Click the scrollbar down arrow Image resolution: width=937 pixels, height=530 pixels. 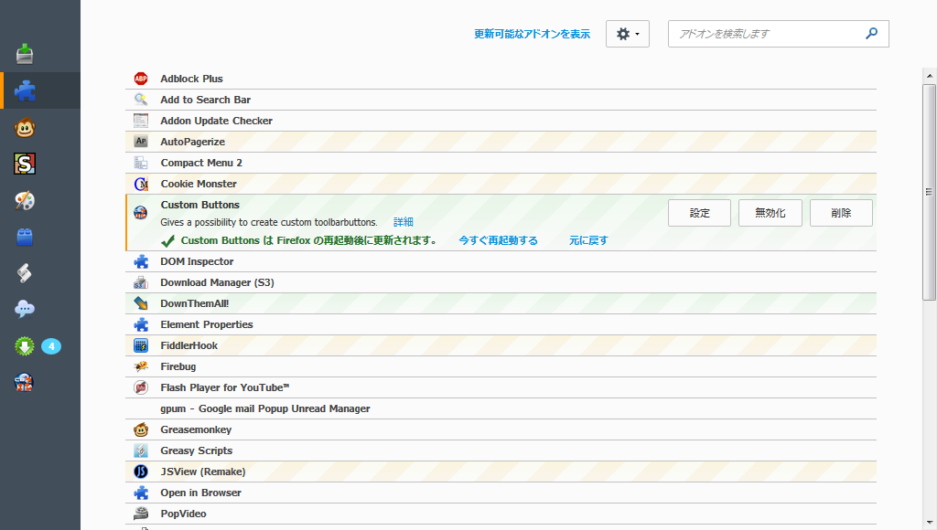coord(930,523)
